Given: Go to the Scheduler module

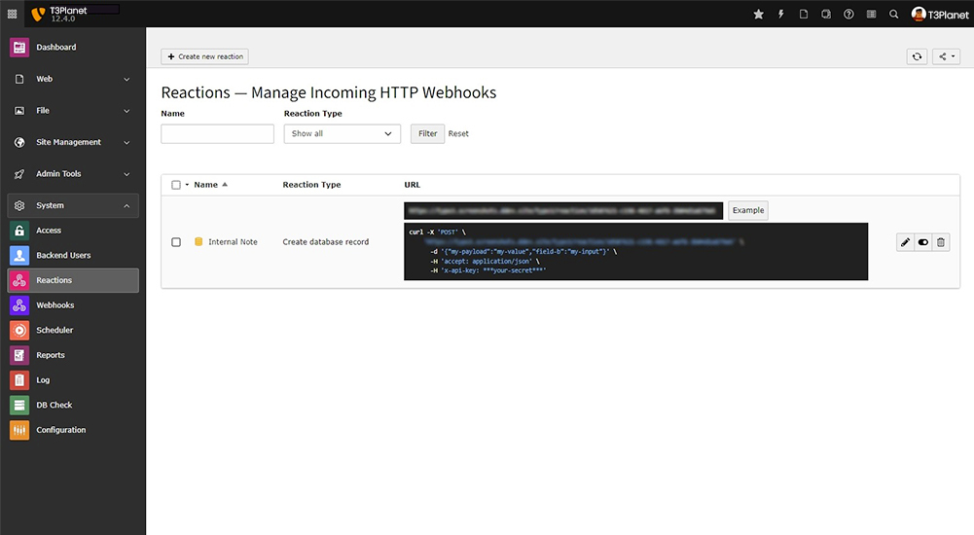Looking at the screenshot, I should click(54, 331).
